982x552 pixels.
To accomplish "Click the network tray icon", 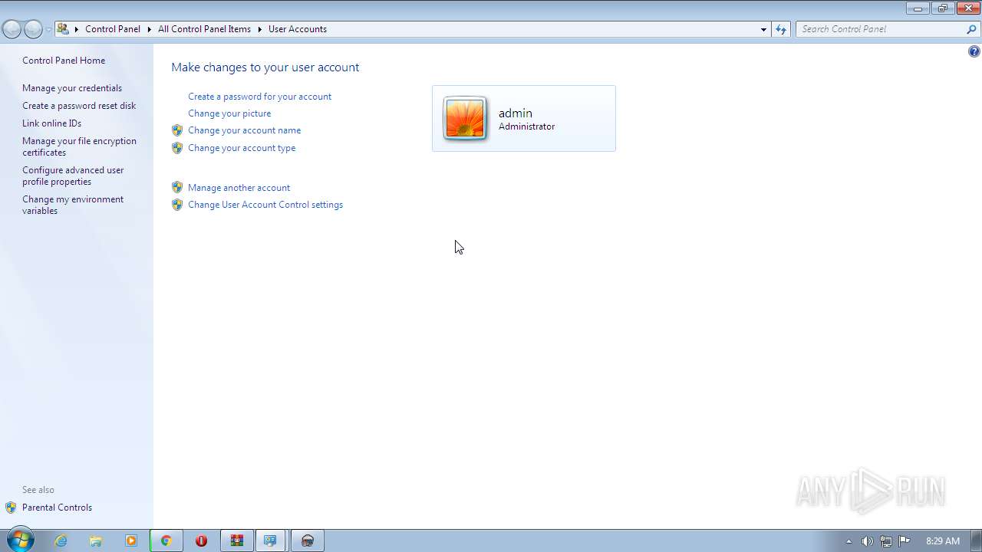I will [886, 541].
